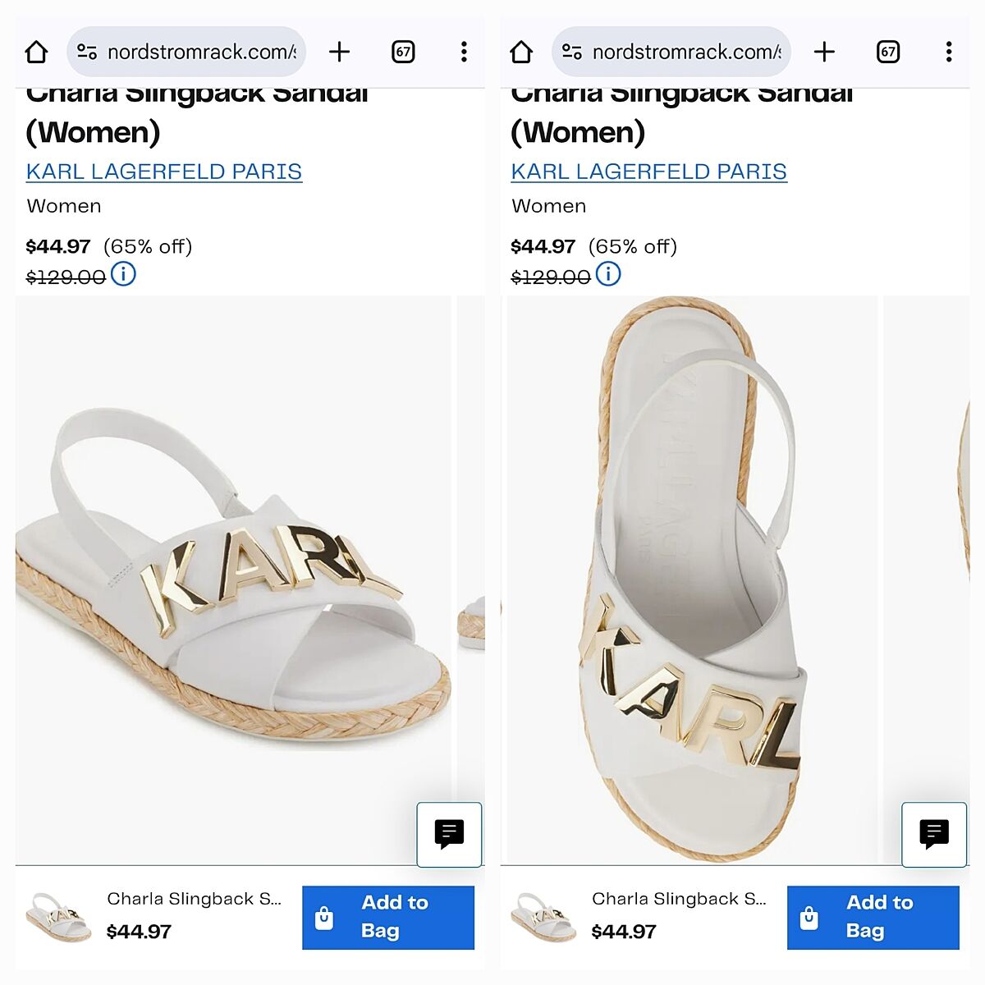Click price info icon in right screenshot
Viewport: 985px width, 985px height.
(x=608, y=274)
